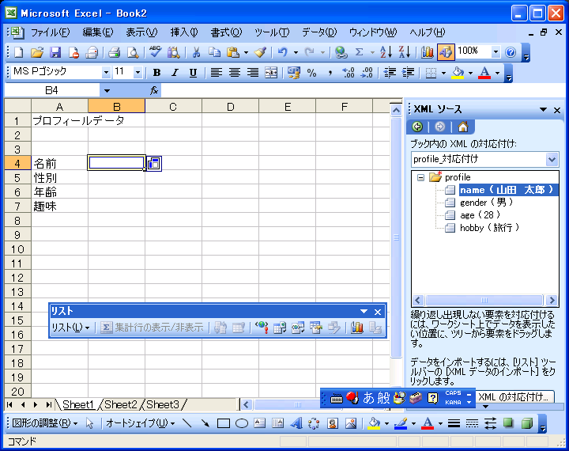Open file with folder icon
This screenshot has width=569, height=451.
tap(36, 53)
